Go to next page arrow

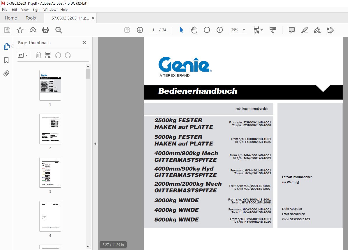140,30
